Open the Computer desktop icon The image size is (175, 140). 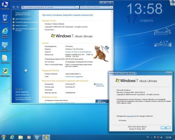5,5
